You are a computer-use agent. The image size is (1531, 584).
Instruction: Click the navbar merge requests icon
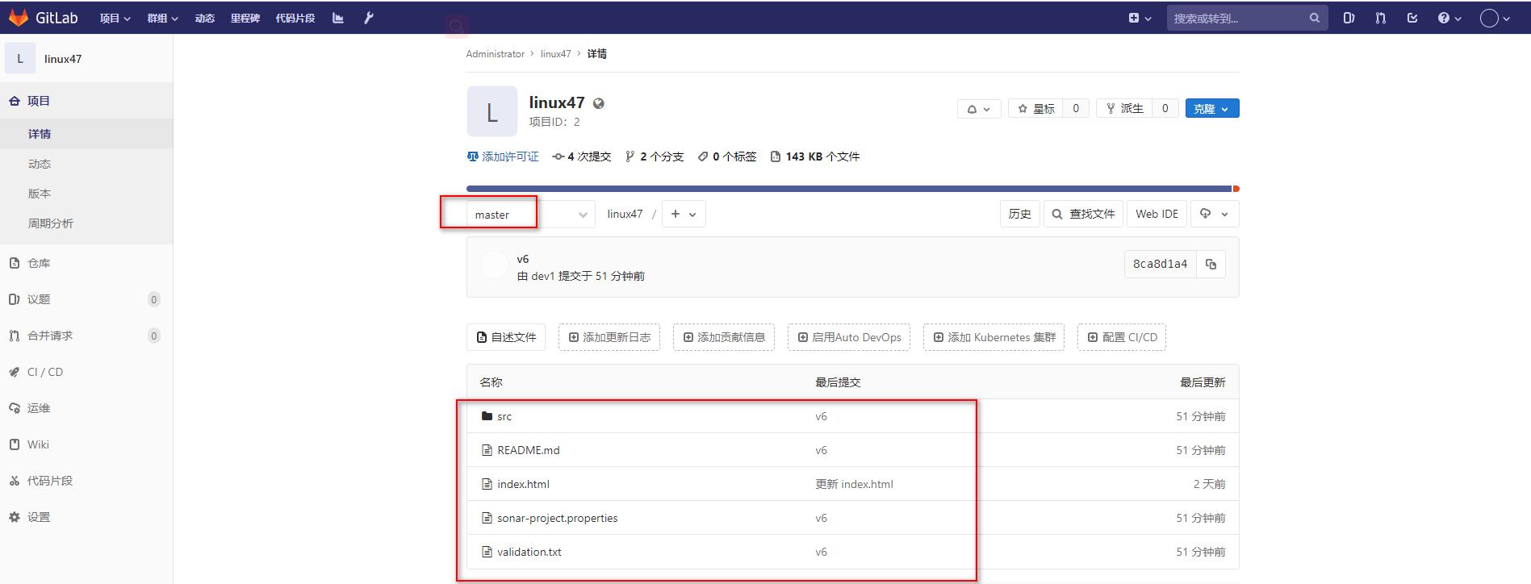pos(1381,18)
